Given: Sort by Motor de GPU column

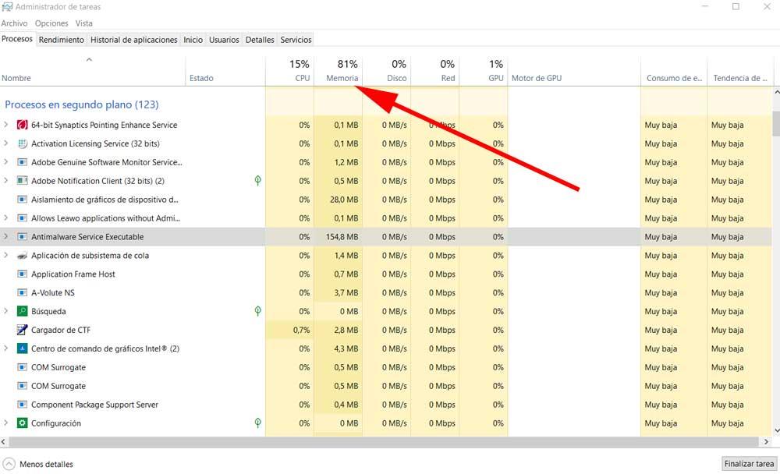Looking at the screenshot, I should pyautogui.click(x=574, y=71).
